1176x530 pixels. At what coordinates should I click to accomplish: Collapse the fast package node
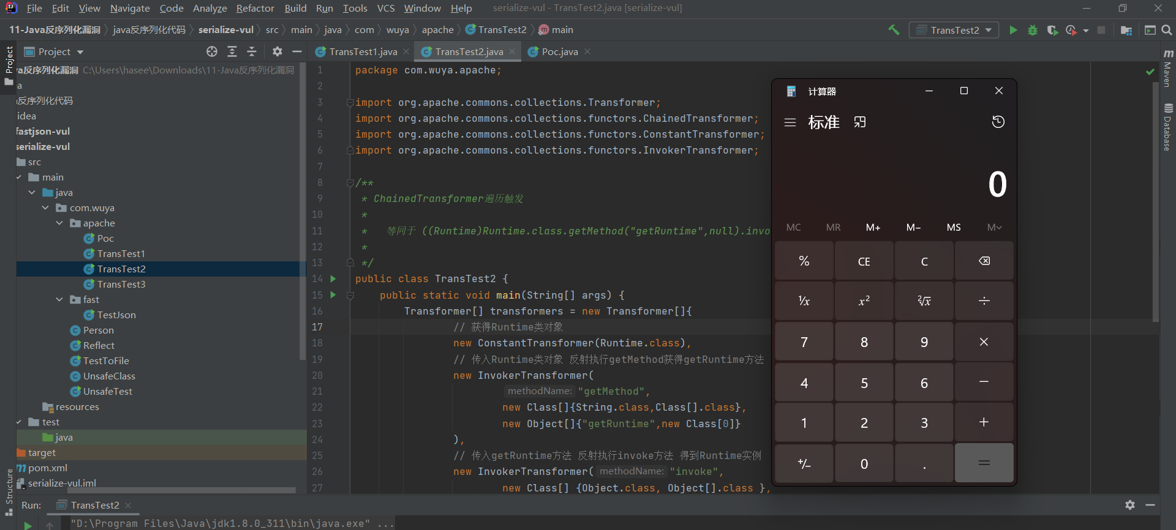click(59, 299)
